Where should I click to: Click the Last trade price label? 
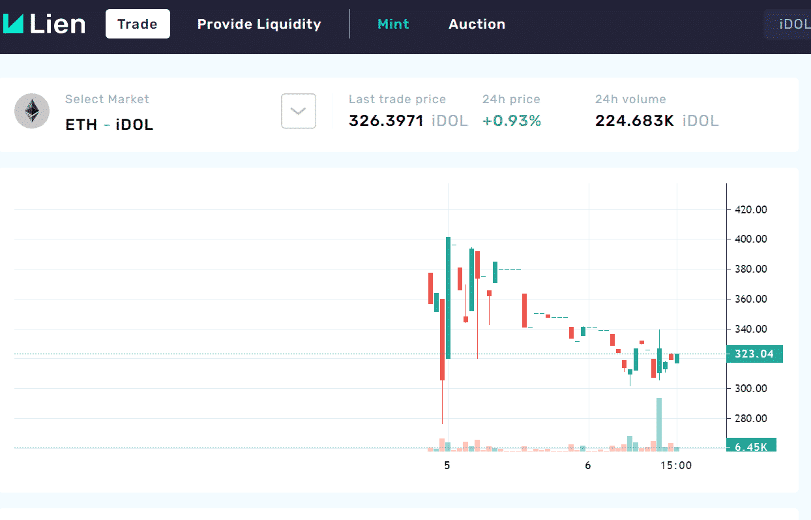397,99
